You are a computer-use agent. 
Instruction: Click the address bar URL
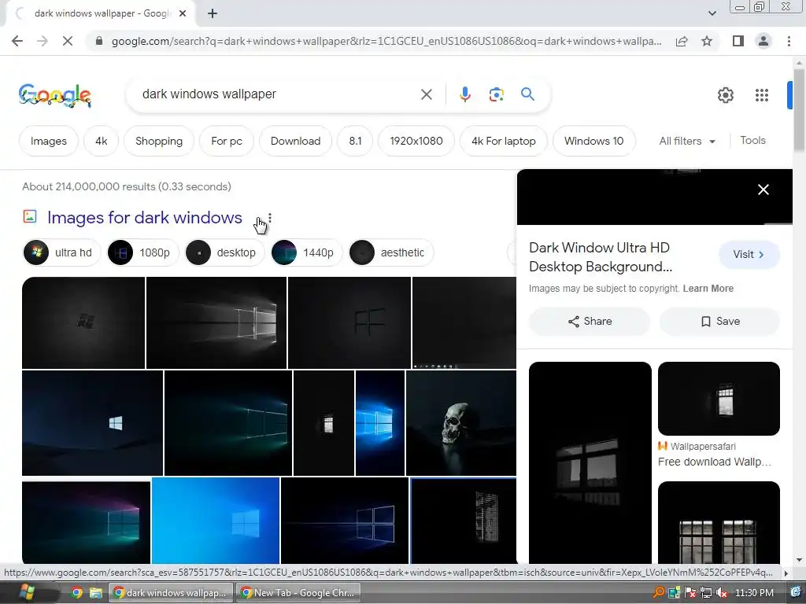click(386, 41)
